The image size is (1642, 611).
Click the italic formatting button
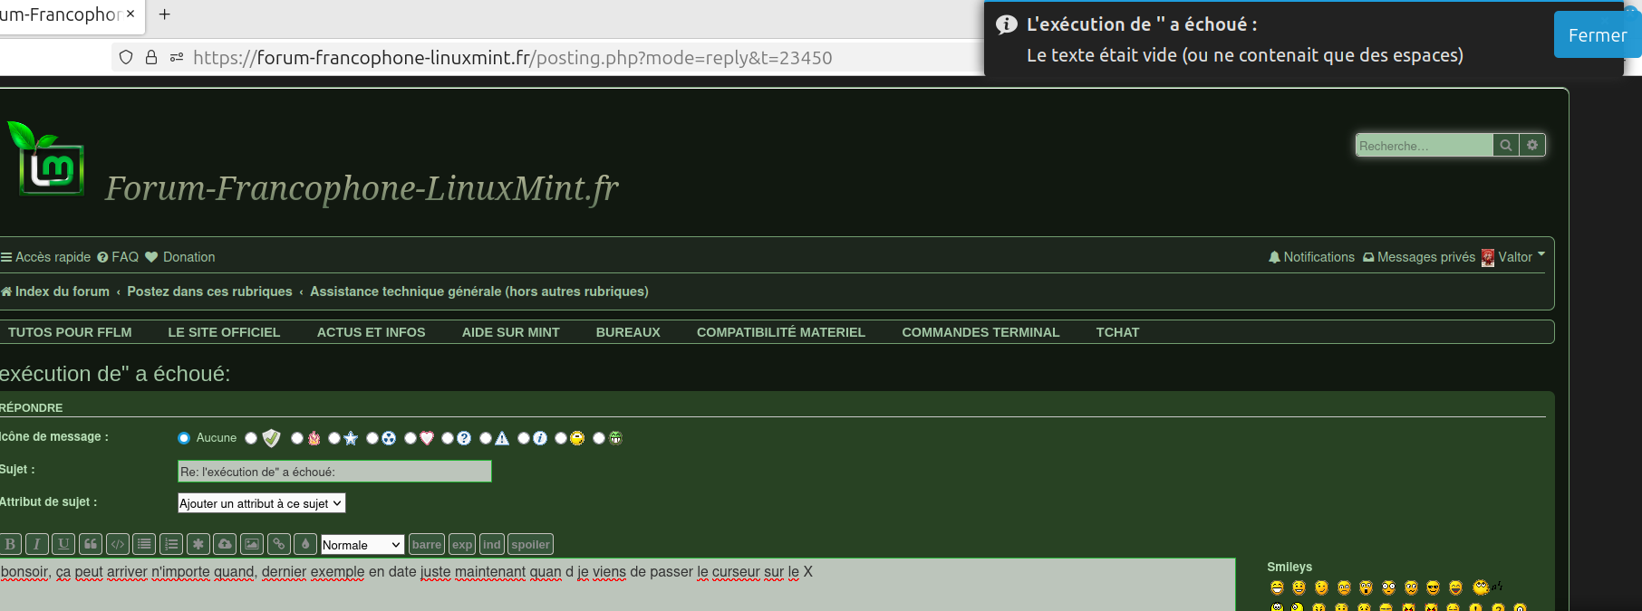coord(36,544)
